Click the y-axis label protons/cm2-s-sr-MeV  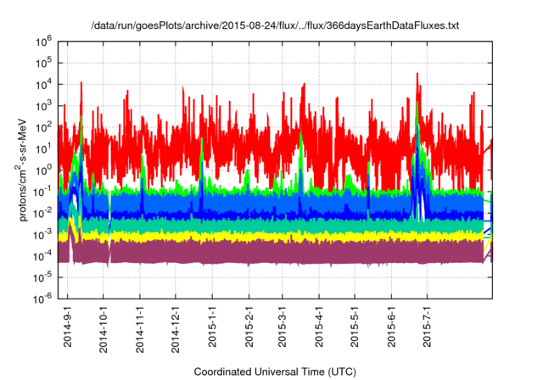click(26, 169)
